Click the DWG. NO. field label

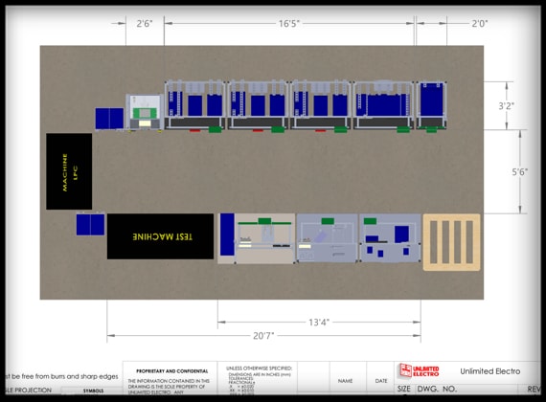pos(437,389)
